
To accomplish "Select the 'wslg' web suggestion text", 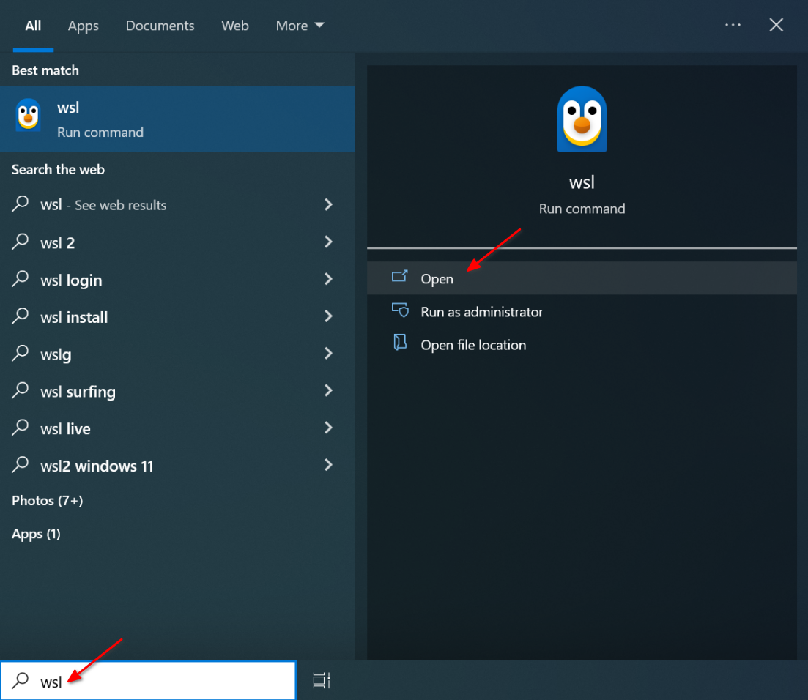I will 56,355.
